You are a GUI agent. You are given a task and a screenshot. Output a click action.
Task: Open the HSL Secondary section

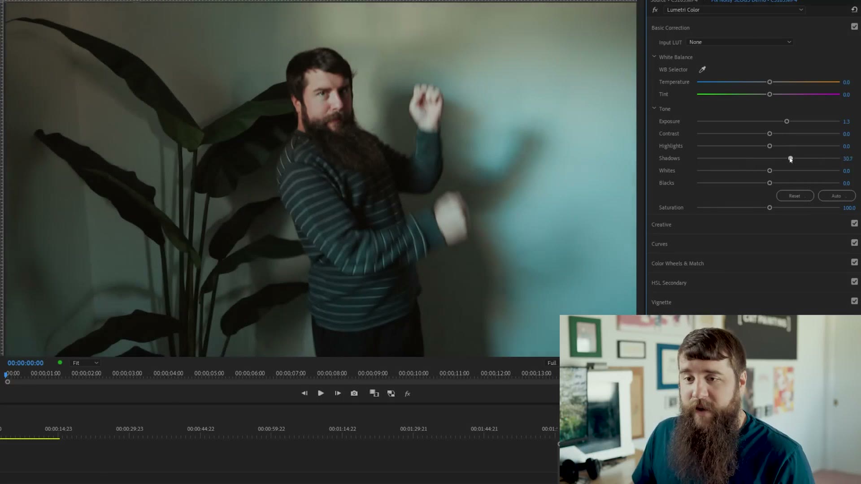pyautogui.click(x=669, y=283)
